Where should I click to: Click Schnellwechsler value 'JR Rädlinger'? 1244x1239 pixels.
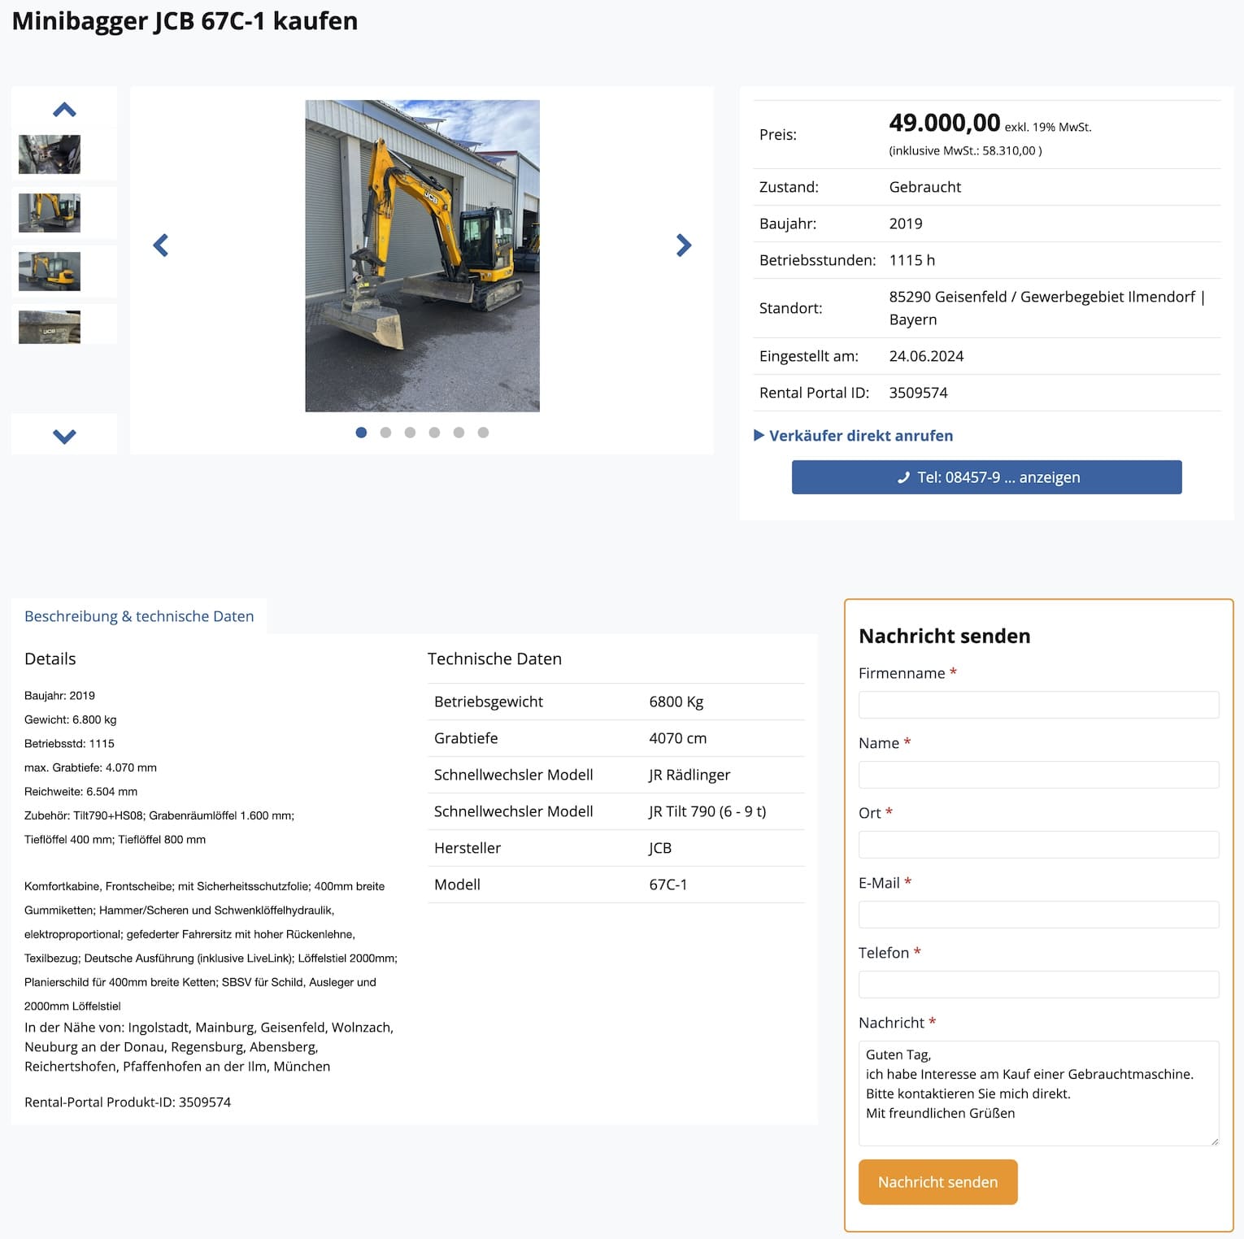click(689, 775)
